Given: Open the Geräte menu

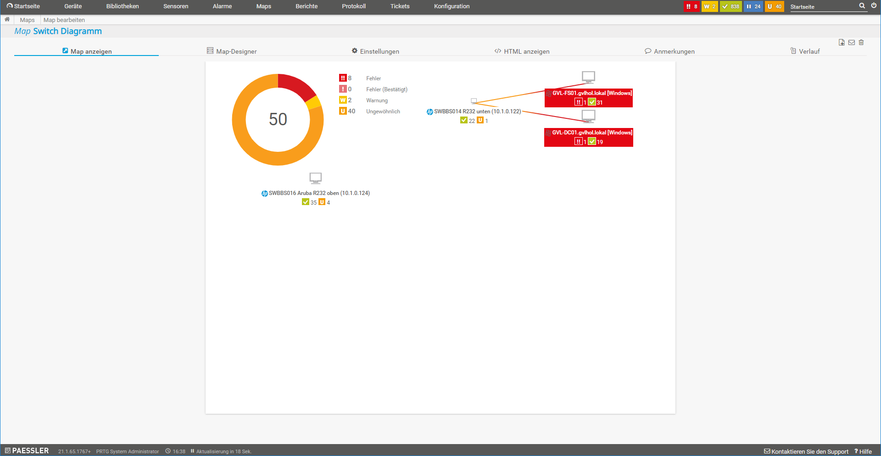Looking at the screenshot, I should (x=73, y=6).
